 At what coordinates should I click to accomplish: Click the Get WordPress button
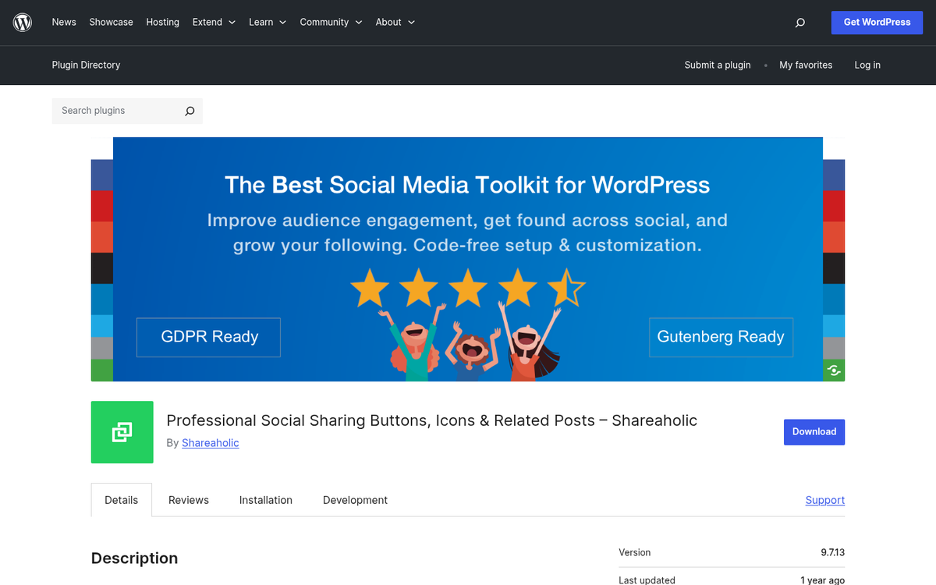[877, 22]
